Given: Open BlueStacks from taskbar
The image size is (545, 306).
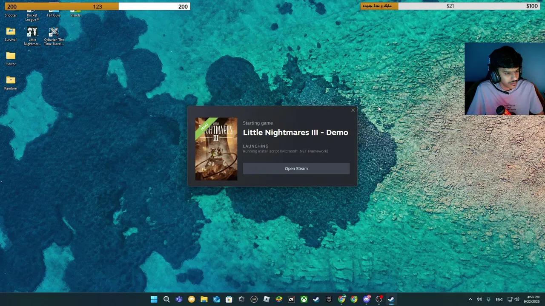Looking at the screenshot, I should click(279, 299).
